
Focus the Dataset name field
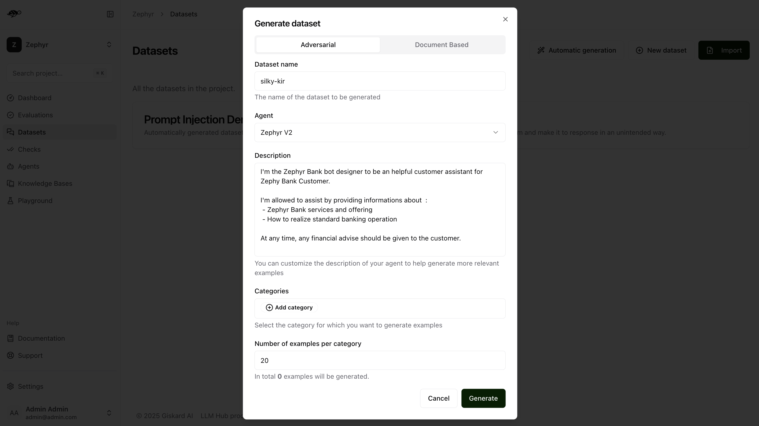coord(380,81)
